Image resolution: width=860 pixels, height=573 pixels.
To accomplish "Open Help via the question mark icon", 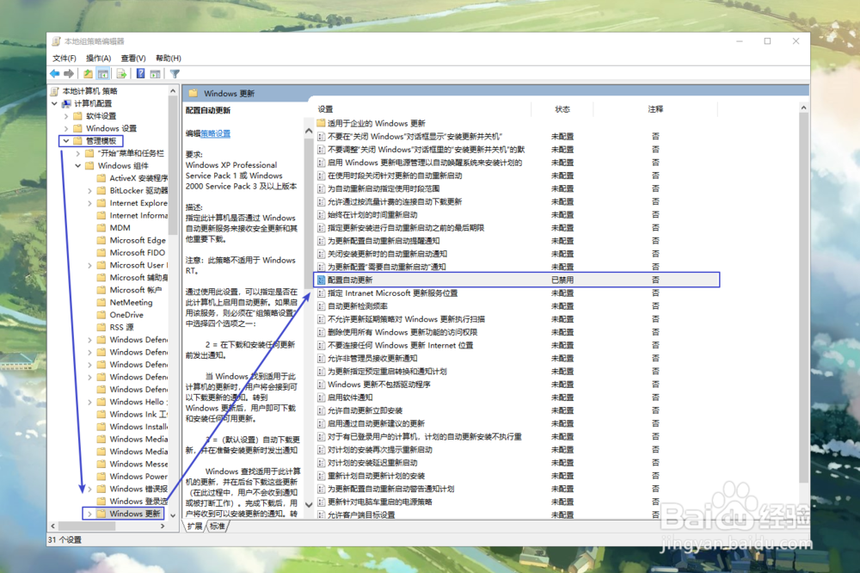I will [140, 73].
